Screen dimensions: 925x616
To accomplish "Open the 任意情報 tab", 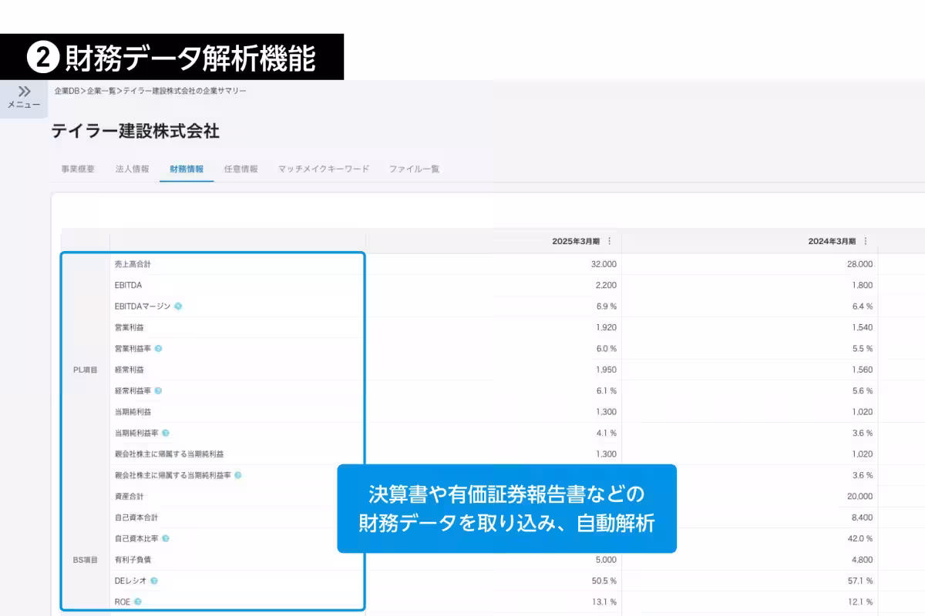I will [240, 169].
